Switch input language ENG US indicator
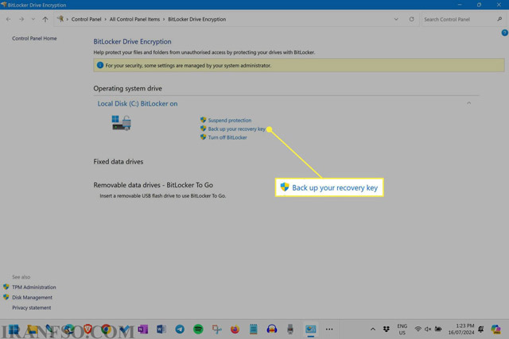509x339 pixels. 402,329
